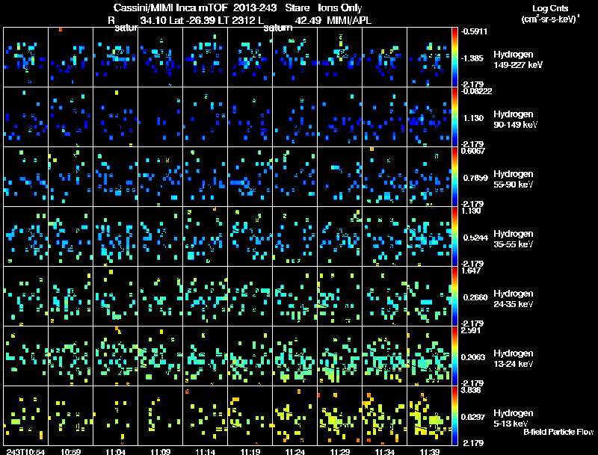The height and width of the screenshot is (455, 598).
Task: Click the '11:19' time axis label
Action: 250,451
